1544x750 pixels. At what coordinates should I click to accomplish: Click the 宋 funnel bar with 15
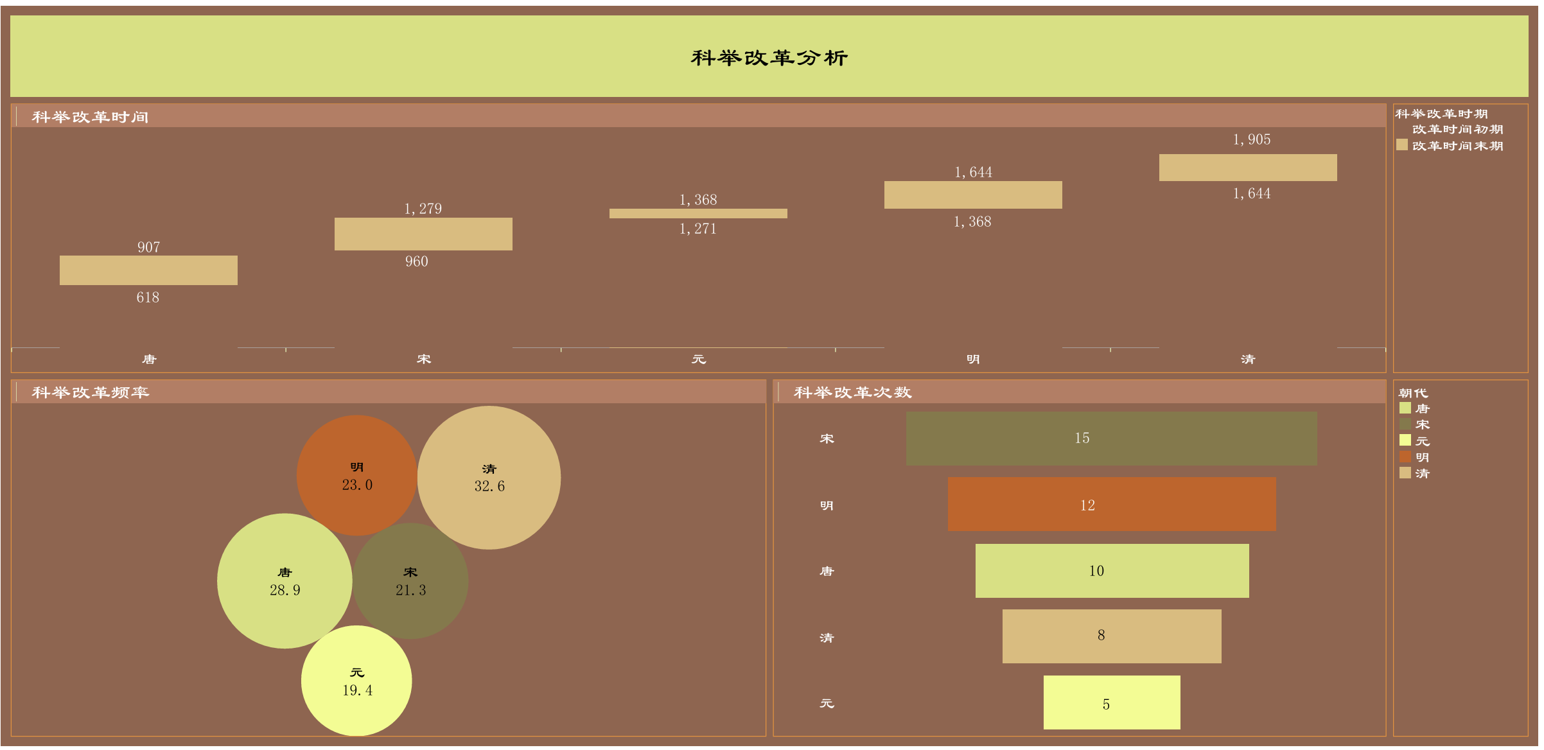[x=1111, y=439]
